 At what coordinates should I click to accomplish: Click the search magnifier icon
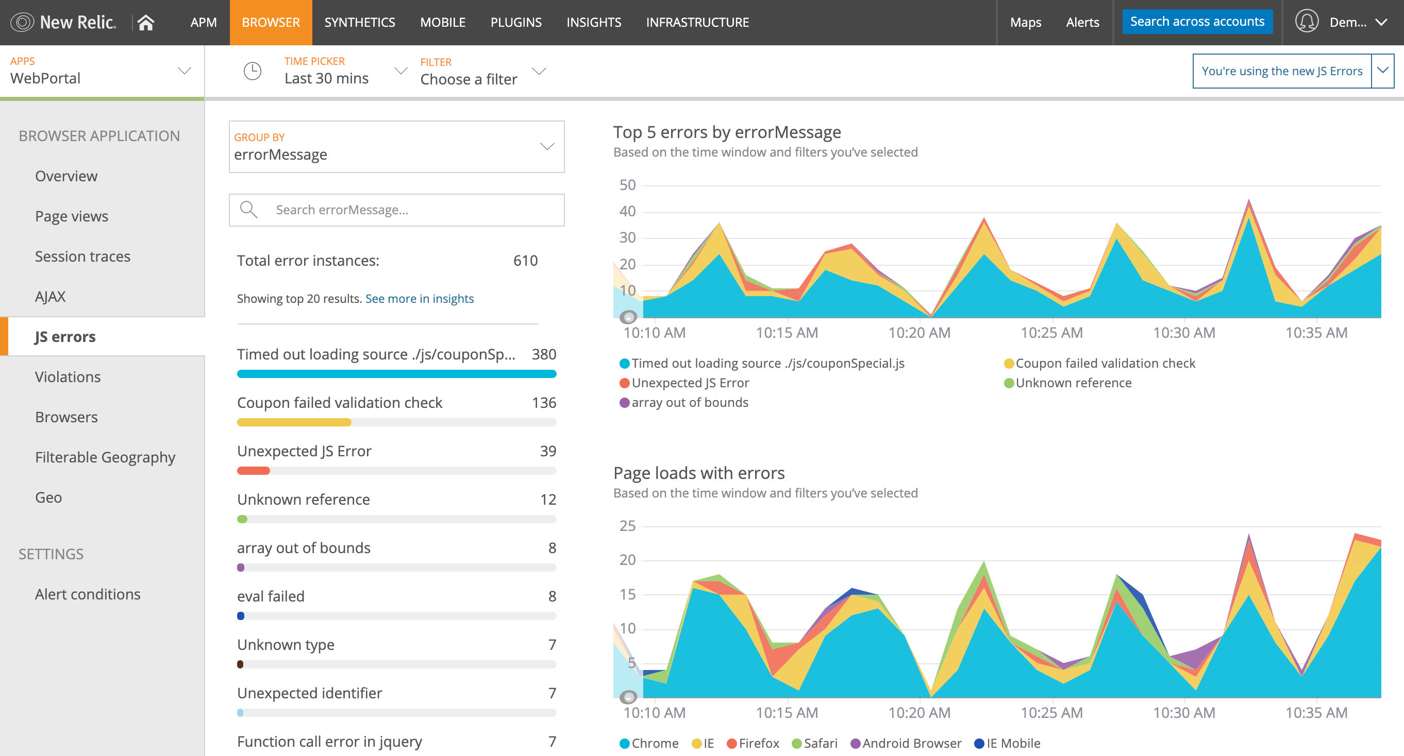[249, 210]
